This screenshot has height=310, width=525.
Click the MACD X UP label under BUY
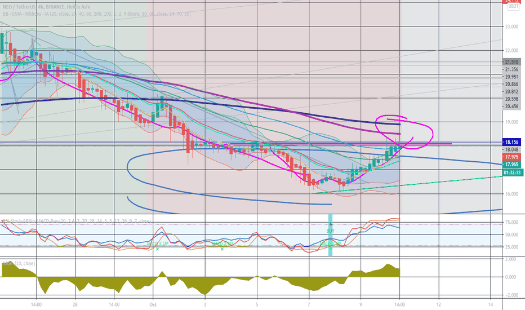pos(330,243)
